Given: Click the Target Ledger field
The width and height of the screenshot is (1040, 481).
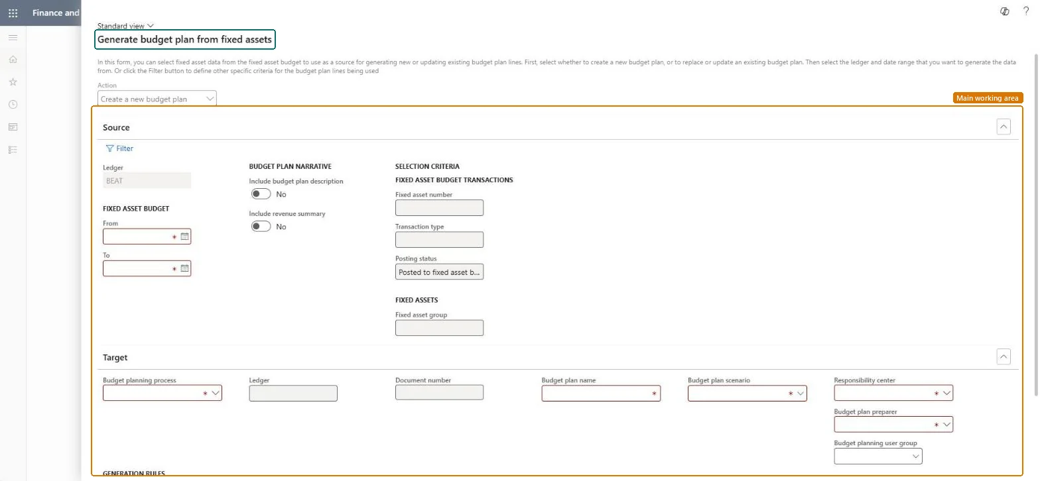Looking at the screenshot, I should 293,394.
